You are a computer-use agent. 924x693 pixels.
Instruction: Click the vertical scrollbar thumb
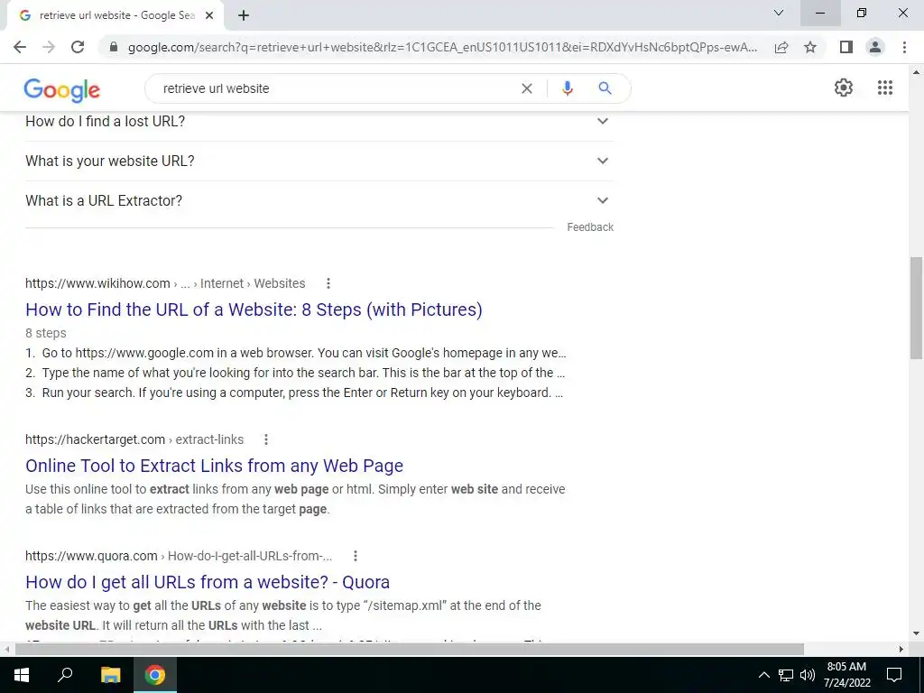pos(916,308)
